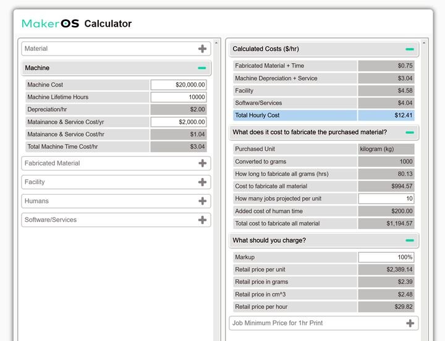Click the minus icon on Machine section
The width and height of the screenshot is (445, 341).
202,68
